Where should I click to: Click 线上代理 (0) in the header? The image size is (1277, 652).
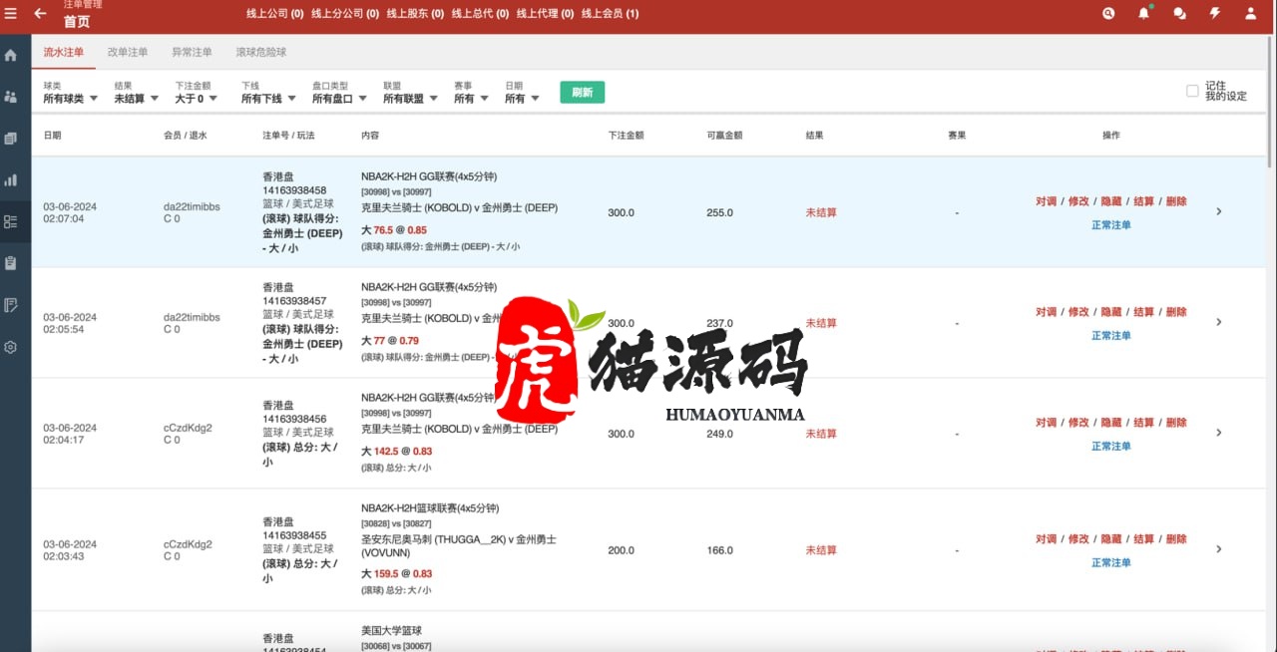(545, 14)
